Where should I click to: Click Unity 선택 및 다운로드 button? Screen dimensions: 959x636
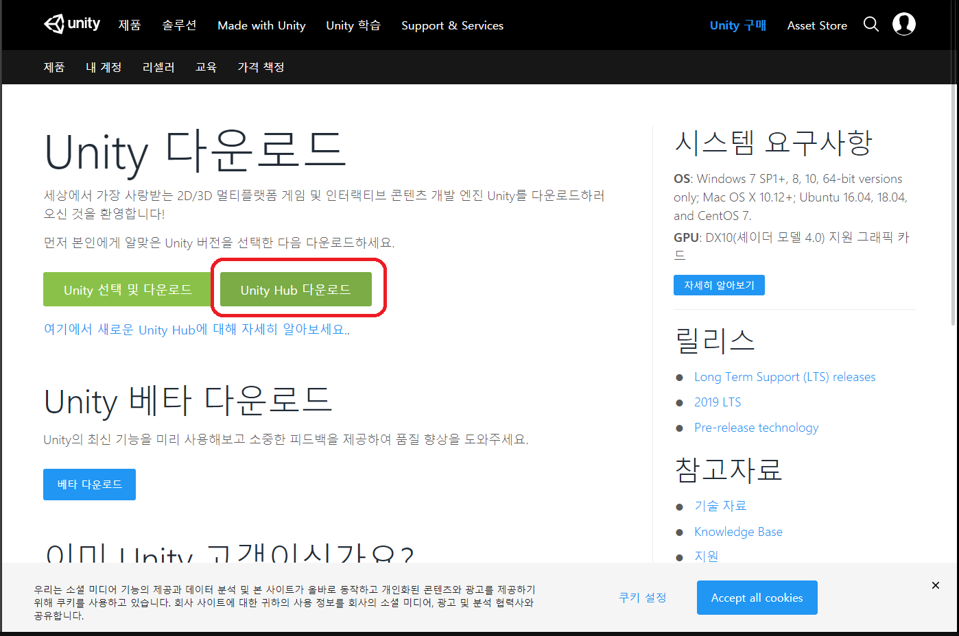128,289
